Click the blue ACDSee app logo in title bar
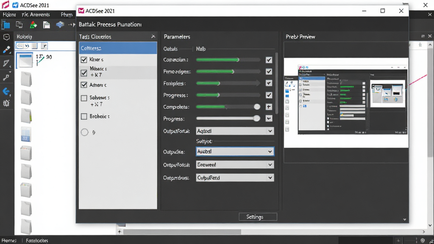434x244 pixels. point(15,5)
